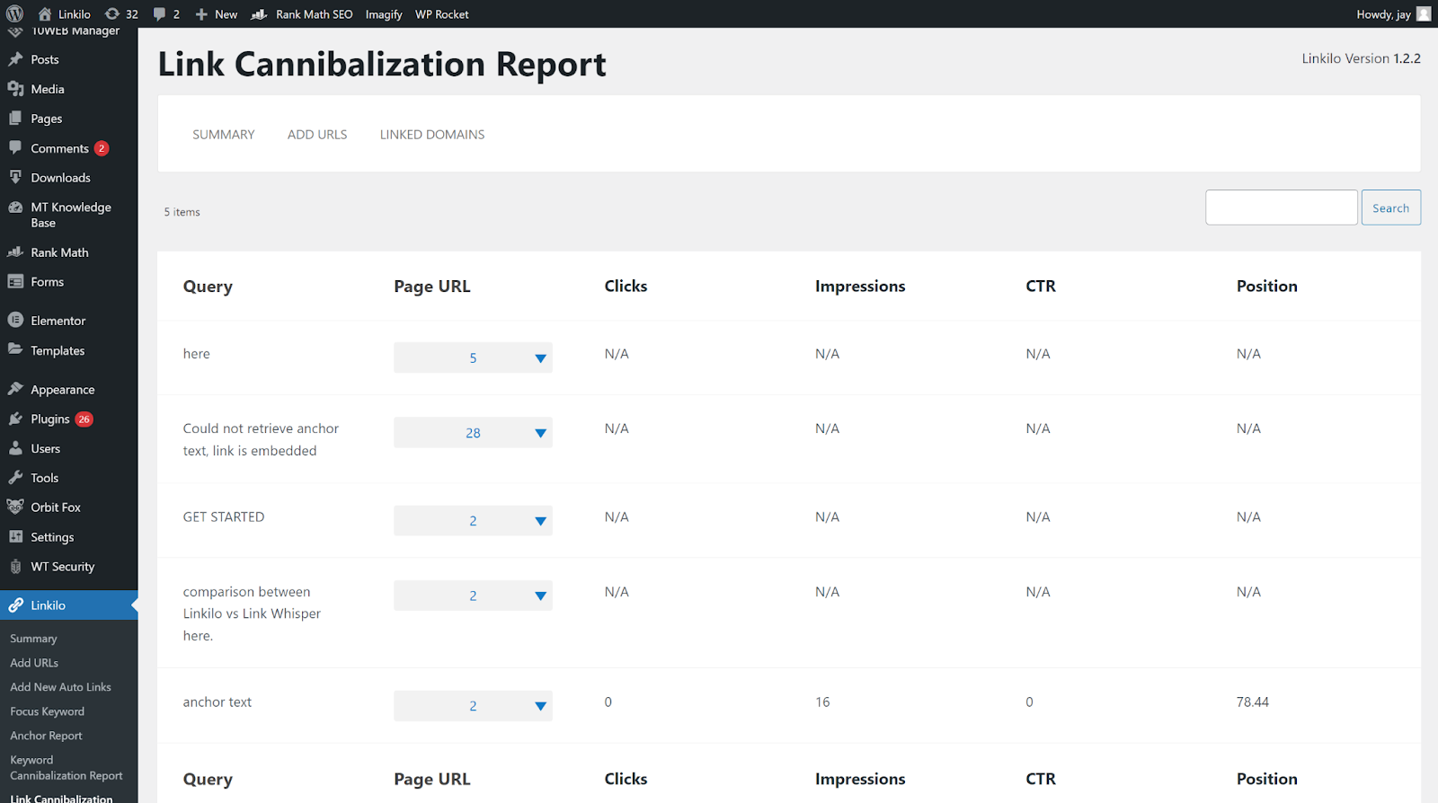Expand Page URL dropdown showing 28
Viewport: 1438px width, 803px height.
(x=473, y=433)
